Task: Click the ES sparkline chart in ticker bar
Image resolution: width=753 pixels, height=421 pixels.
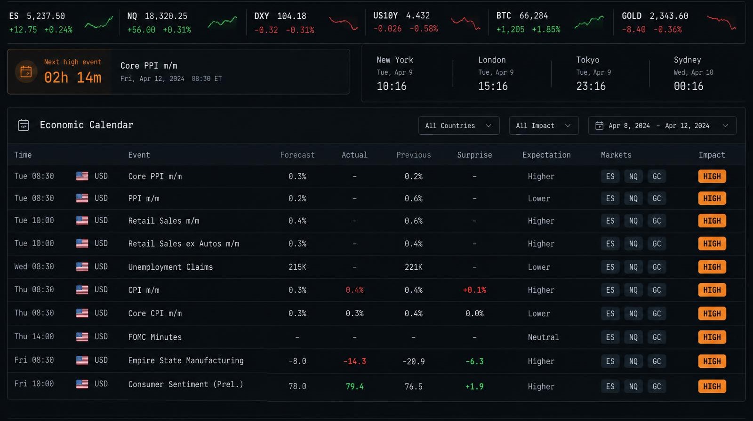Action: (99, 23)
